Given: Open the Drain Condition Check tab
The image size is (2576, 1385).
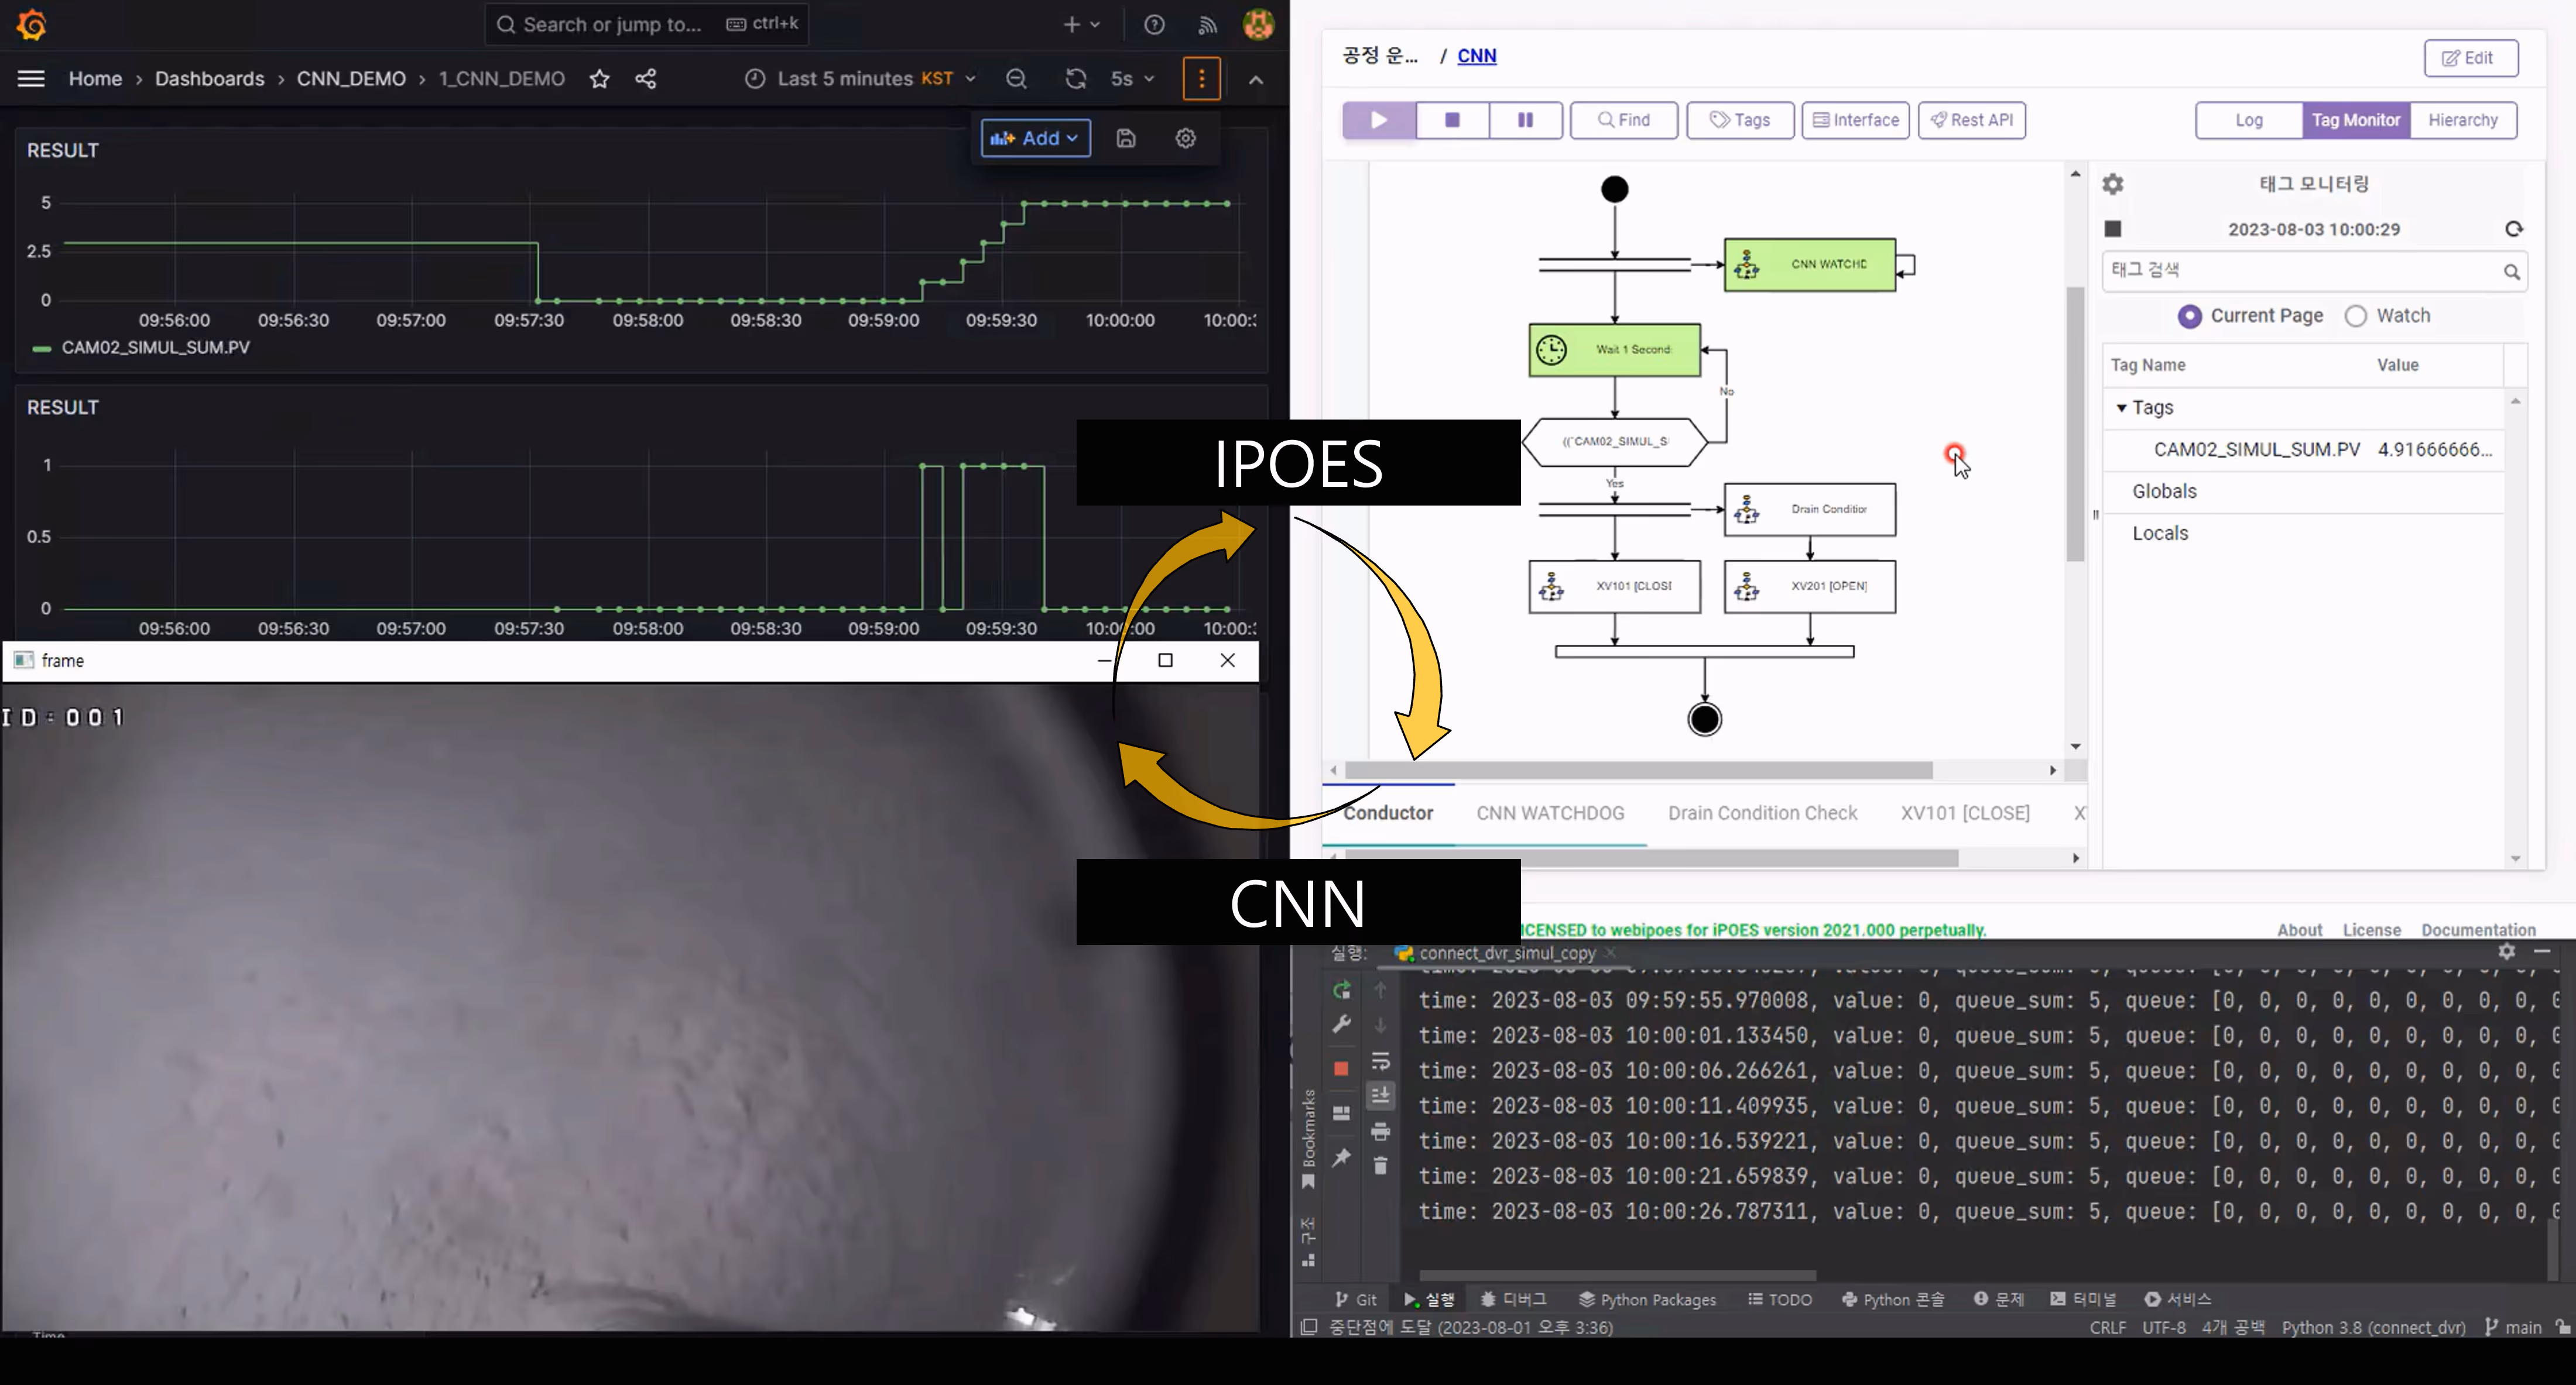Looking at the screenshot, I should point(1762,813).
